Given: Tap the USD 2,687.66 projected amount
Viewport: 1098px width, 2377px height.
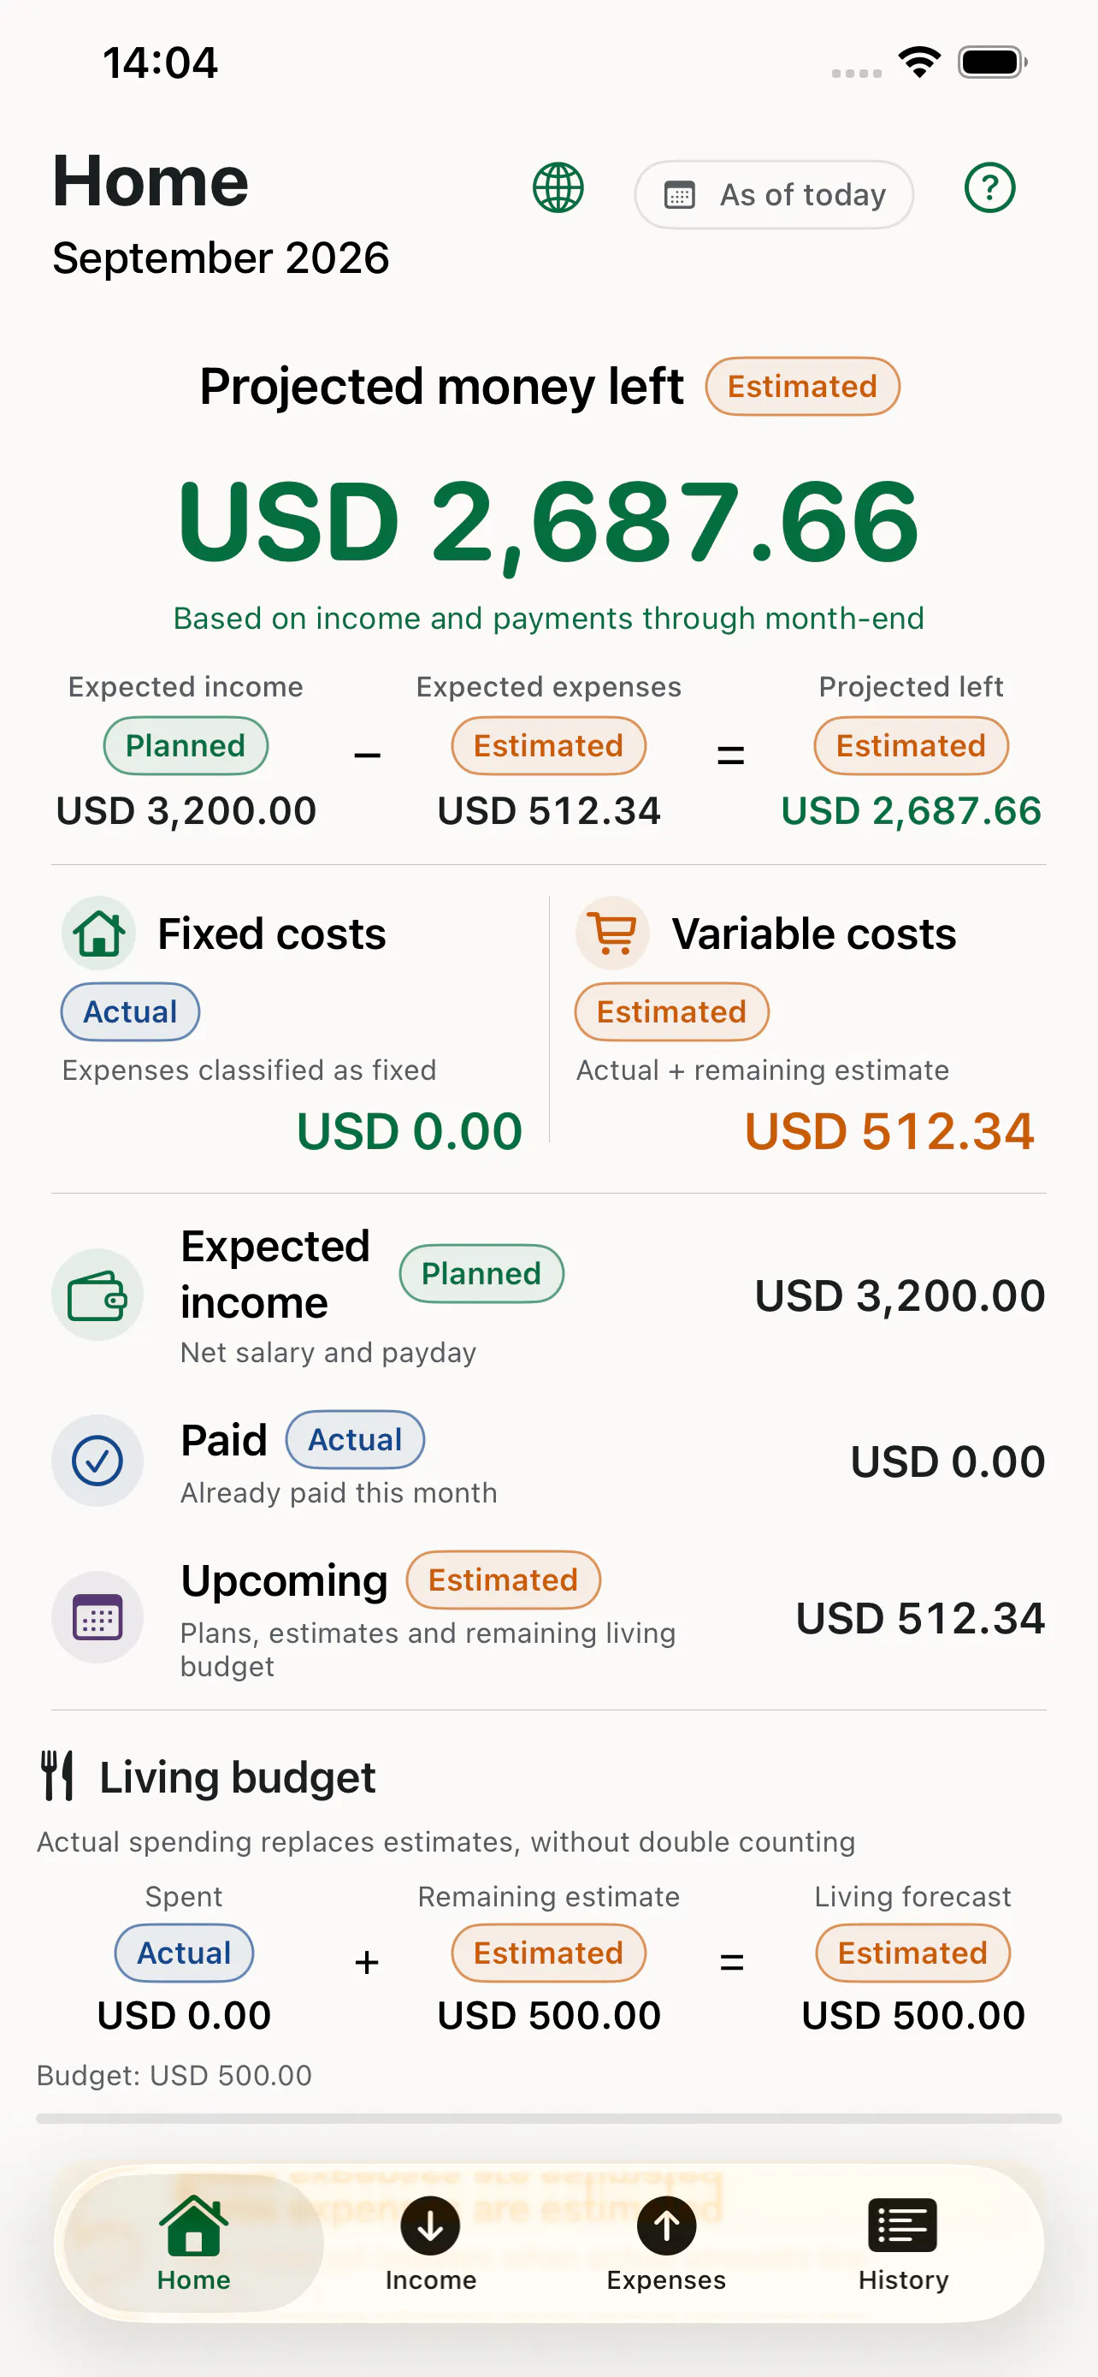Looking at the screenshot, I should click(548, 522).
